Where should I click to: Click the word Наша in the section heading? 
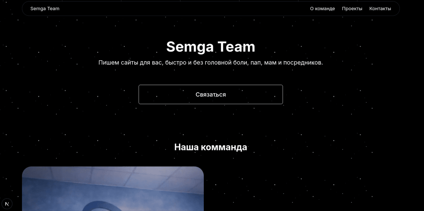(186, 147)
